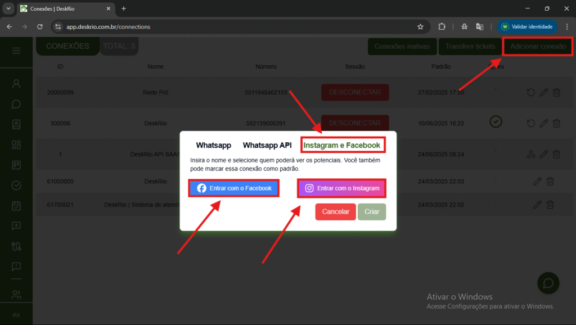Viewport: 576px width, 325px height.
Task: Open Conexões inativas
Action: pos(402,47)
